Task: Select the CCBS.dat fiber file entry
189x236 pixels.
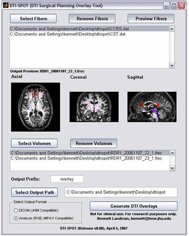Action: pos(89,29)
